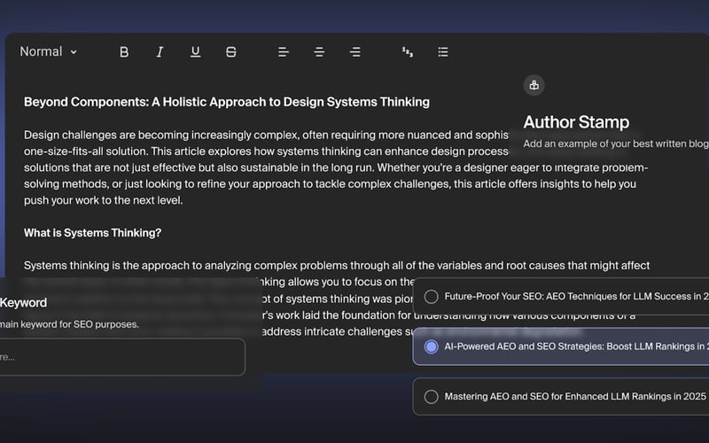Insert a numbered list

[408, 52]
